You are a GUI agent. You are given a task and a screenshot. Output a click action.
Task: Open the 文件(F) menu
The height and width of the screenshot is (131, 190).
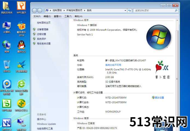(37, 16)
